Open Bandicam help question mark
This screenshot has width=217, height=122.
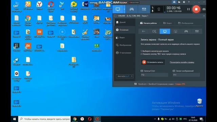[189, 2]
